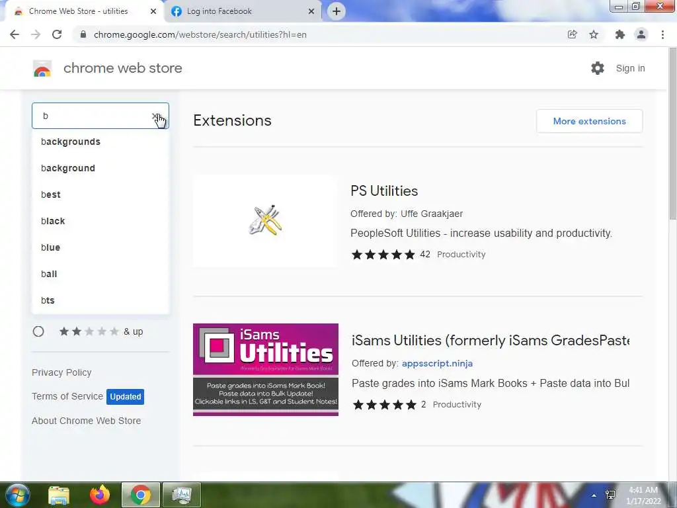
Task: Click the network tray icon
Action: pos(610,495)
